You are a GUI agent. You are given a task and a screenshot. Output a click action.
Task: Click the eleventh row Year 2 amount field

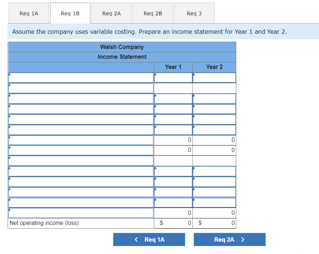[x=214, y=181]
